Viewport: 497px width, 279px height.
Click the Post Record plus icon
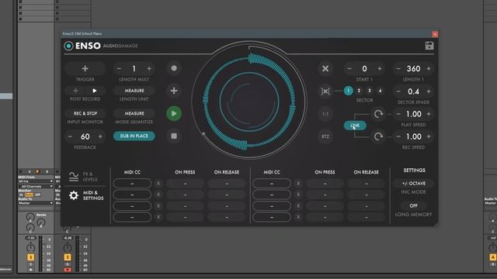(x=75, y=91)
